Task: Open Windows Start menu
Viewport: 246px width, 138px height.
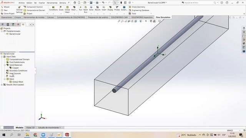Action: (x=4, y=135)
